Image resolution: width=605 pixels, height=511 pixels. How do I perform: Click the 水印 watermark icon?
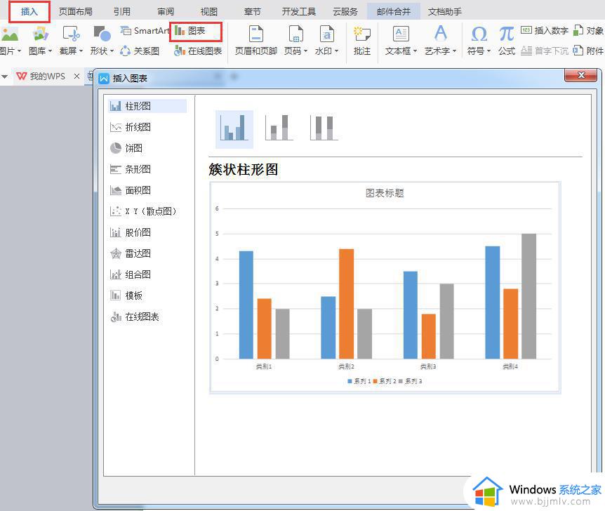(327, 34)
